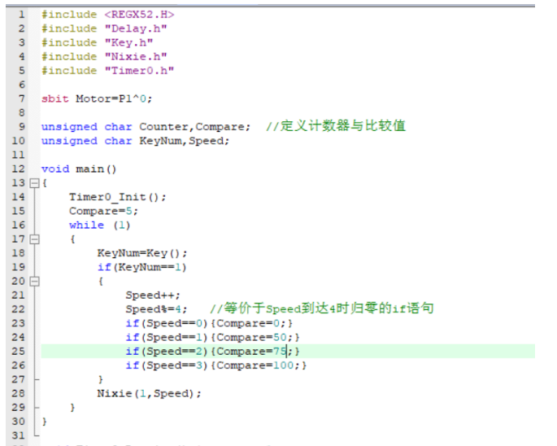Viewport: 557px width, 446px height.
Task: Click the line 'if(Speed==0){Compare=0;}'
Action: pos(209,323)
